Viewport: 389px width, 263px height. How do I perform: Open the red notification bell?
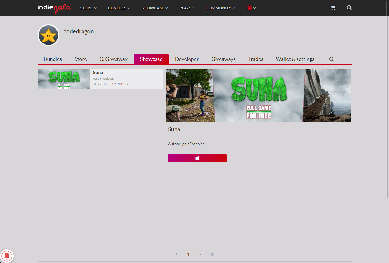tap(7, 256)
